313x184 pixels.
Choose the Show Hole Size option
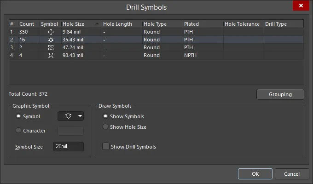click(105, 126)
